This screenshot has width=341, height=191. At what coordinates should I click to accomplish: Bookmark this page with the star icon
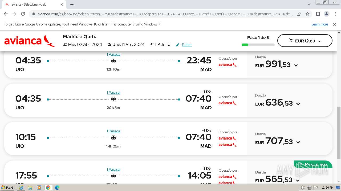[x=307, y=14]
